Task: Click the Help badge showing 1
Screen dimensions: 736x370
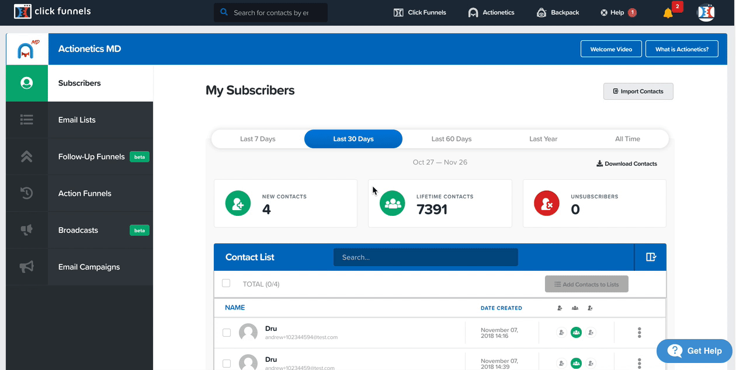Action: click(632, 12)
